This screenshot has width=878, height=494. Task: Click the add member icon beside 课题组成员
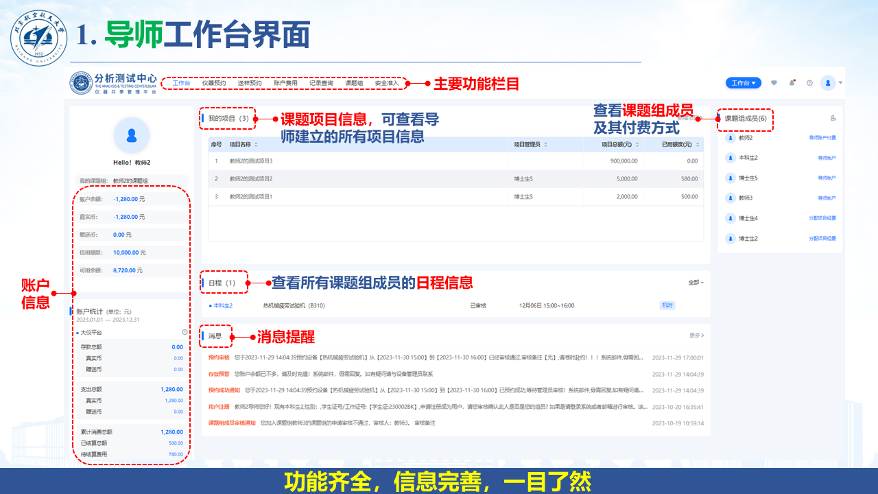pyautogui.click(x=833, y=118)
